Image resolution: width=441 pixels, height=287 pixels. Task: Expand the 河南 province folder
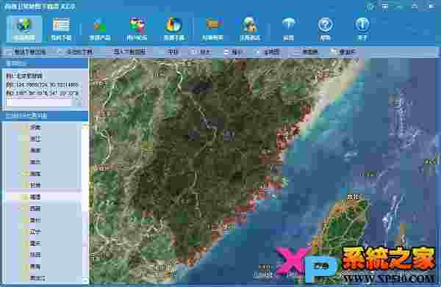point(35,127)
